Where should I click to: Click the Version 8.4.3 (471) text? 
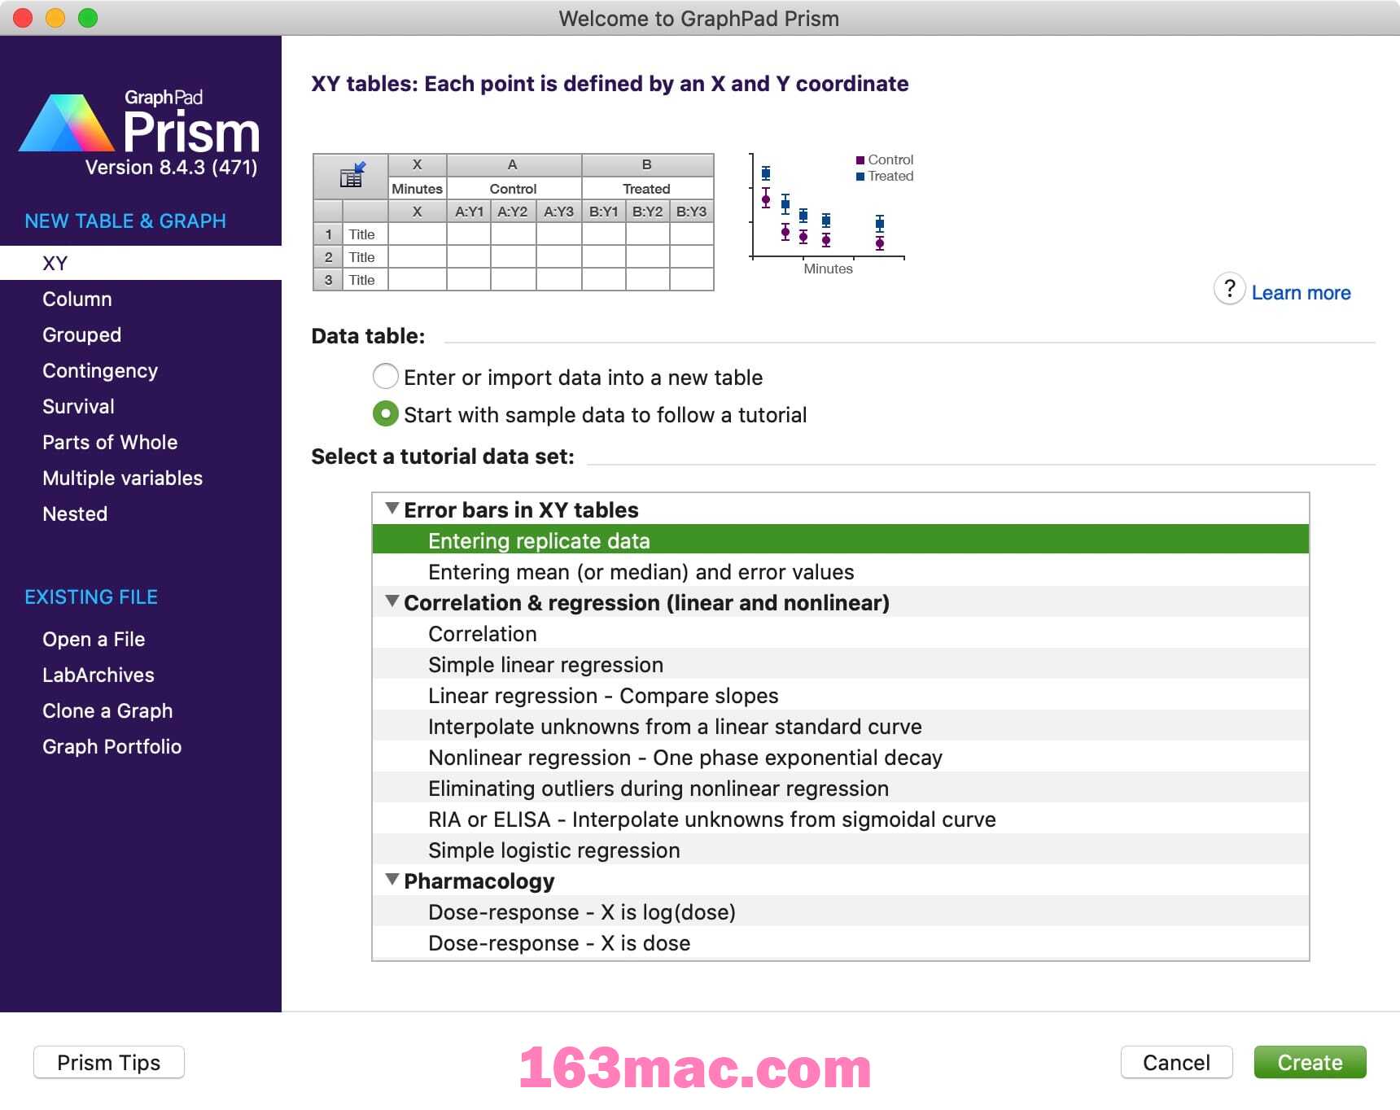click(171, 167)
